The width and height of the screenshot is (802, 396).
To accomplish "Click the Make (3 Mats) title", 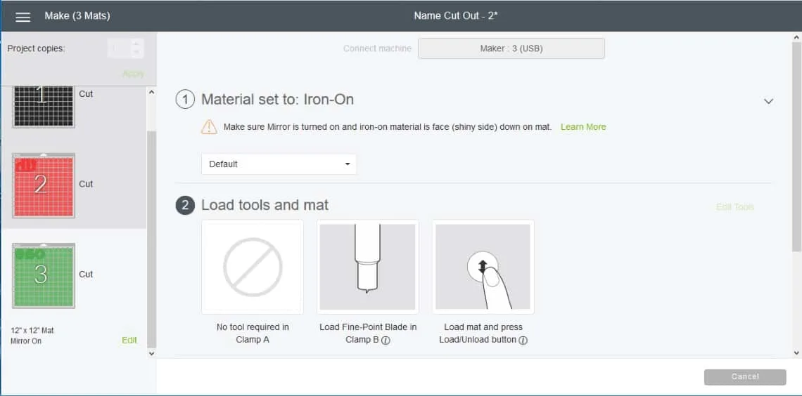I will click(x=77, y=16).
